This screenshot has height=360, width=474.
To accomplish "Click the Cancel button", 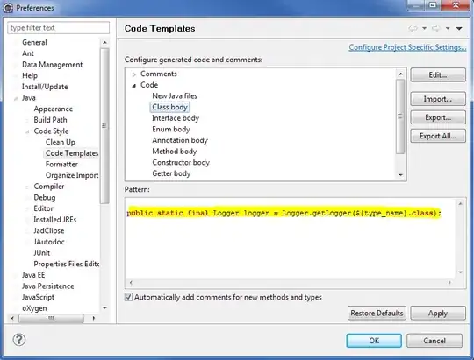I will (x=434, y=341).
